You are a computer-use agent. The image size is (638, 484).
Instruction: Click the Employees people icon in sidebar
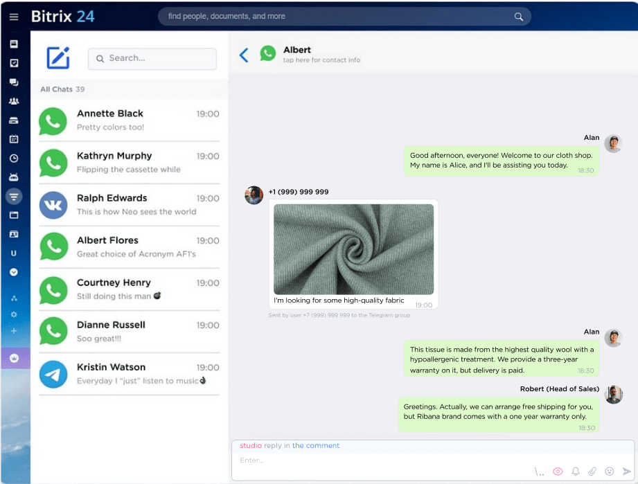click(x=15, y=101)
